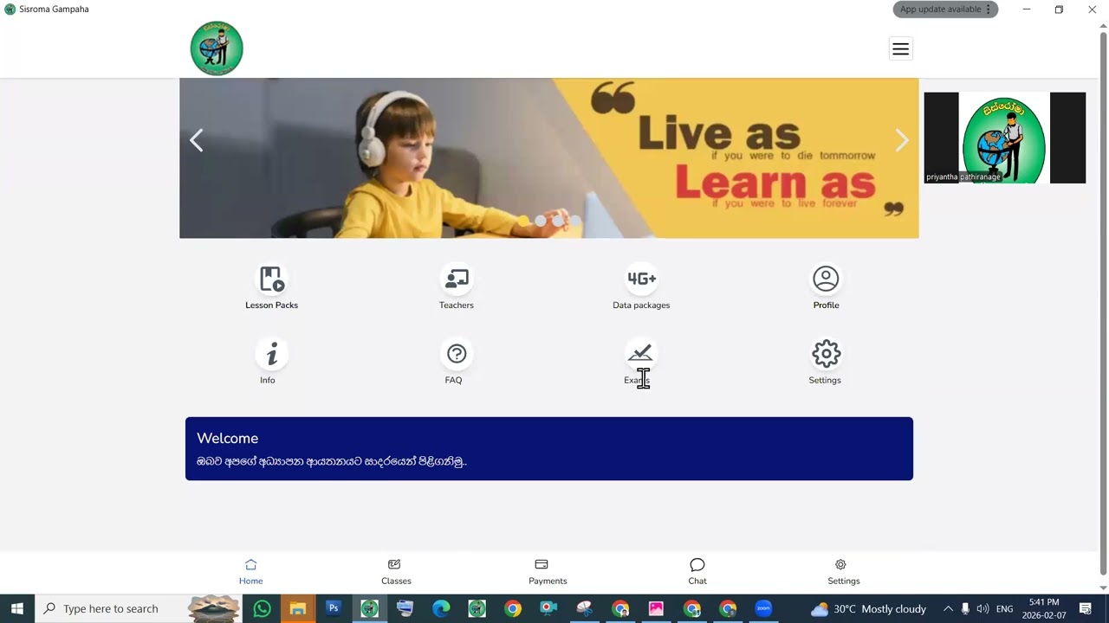Open the 4G+ Data packages icon

point(641,279)
